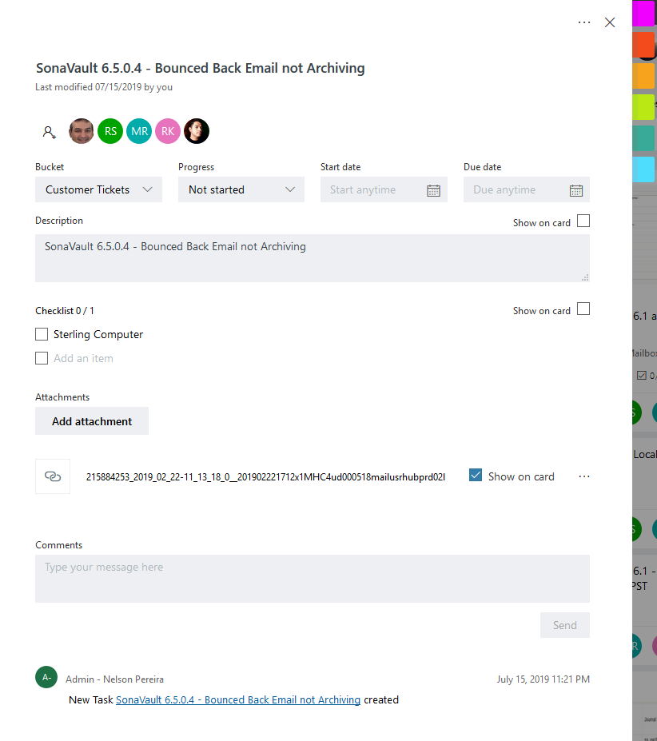Click the attachment link icon
Image resolution: width=657 pixels, height=741 pixels.
[x=52, y=475]
